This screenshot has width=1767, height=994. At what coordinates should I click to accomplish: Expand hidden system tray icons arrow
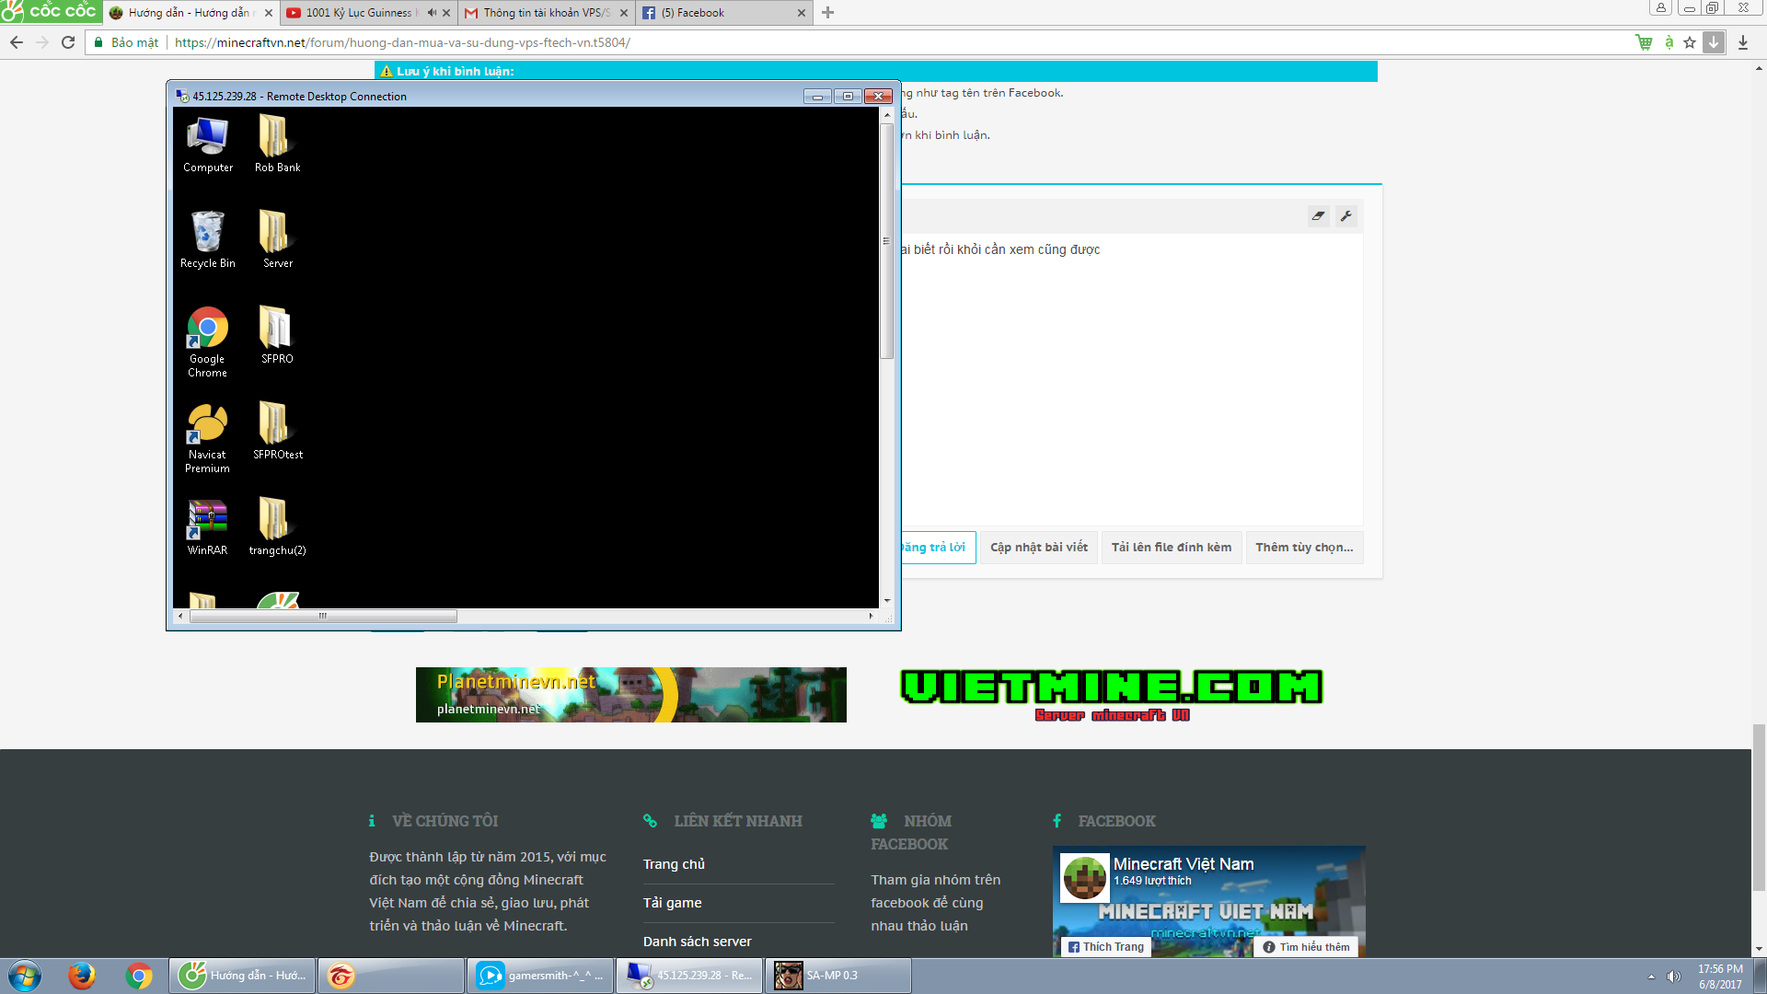1651,977
